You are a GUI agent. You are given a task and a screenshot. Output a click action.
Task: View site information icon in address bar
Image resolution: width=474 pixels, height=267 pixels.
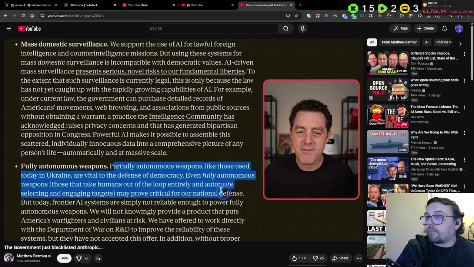(x=43, y=16)
